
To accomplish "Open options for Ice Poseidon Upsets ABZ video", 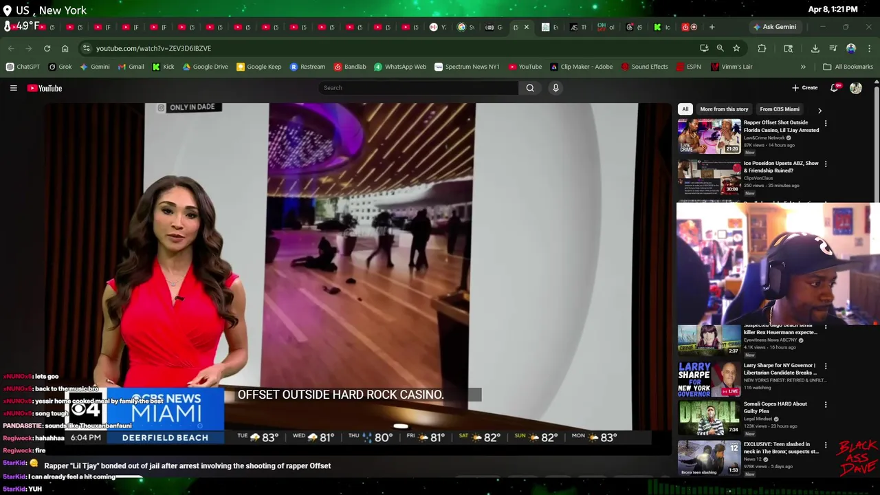I will (826, 164).
